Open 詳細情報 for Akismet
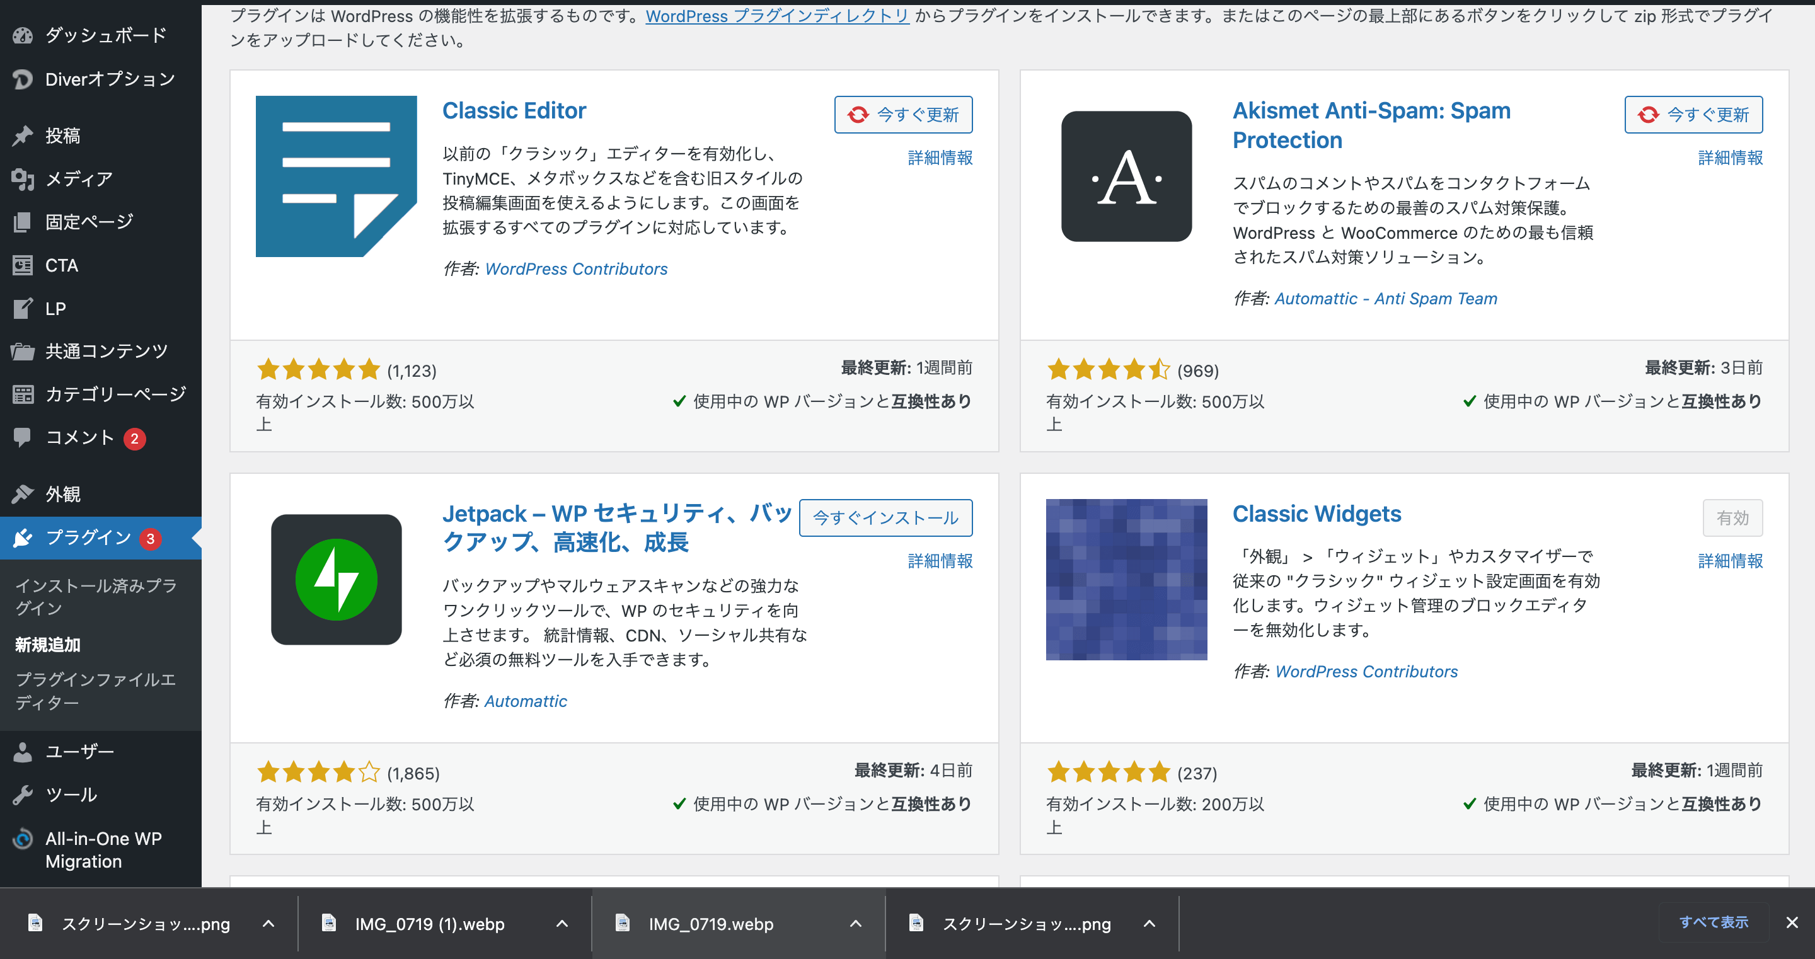The image size is (1815, 959). click(x=1731, y=158)
